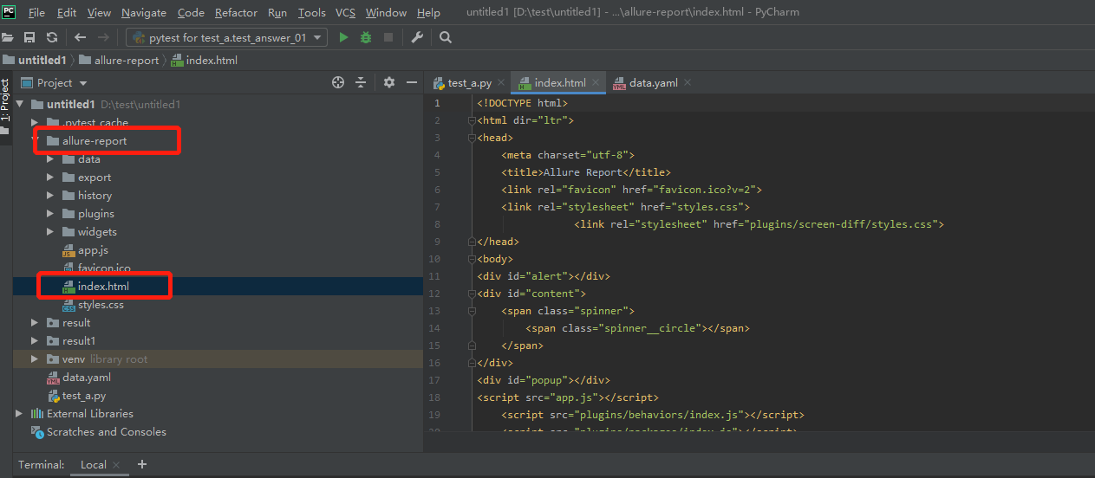
Task: Click the Stop square toolbar icon
Action: [388, 37]
